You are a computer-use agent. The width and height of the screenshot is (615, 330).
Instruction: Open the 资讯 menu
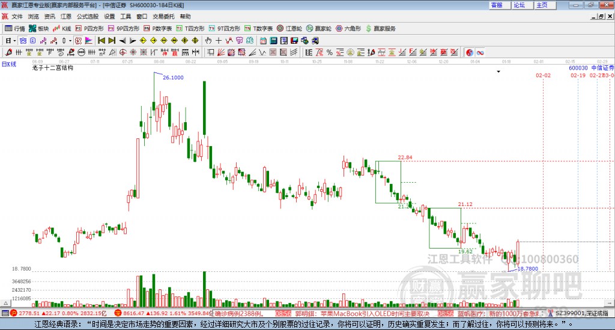49,16
